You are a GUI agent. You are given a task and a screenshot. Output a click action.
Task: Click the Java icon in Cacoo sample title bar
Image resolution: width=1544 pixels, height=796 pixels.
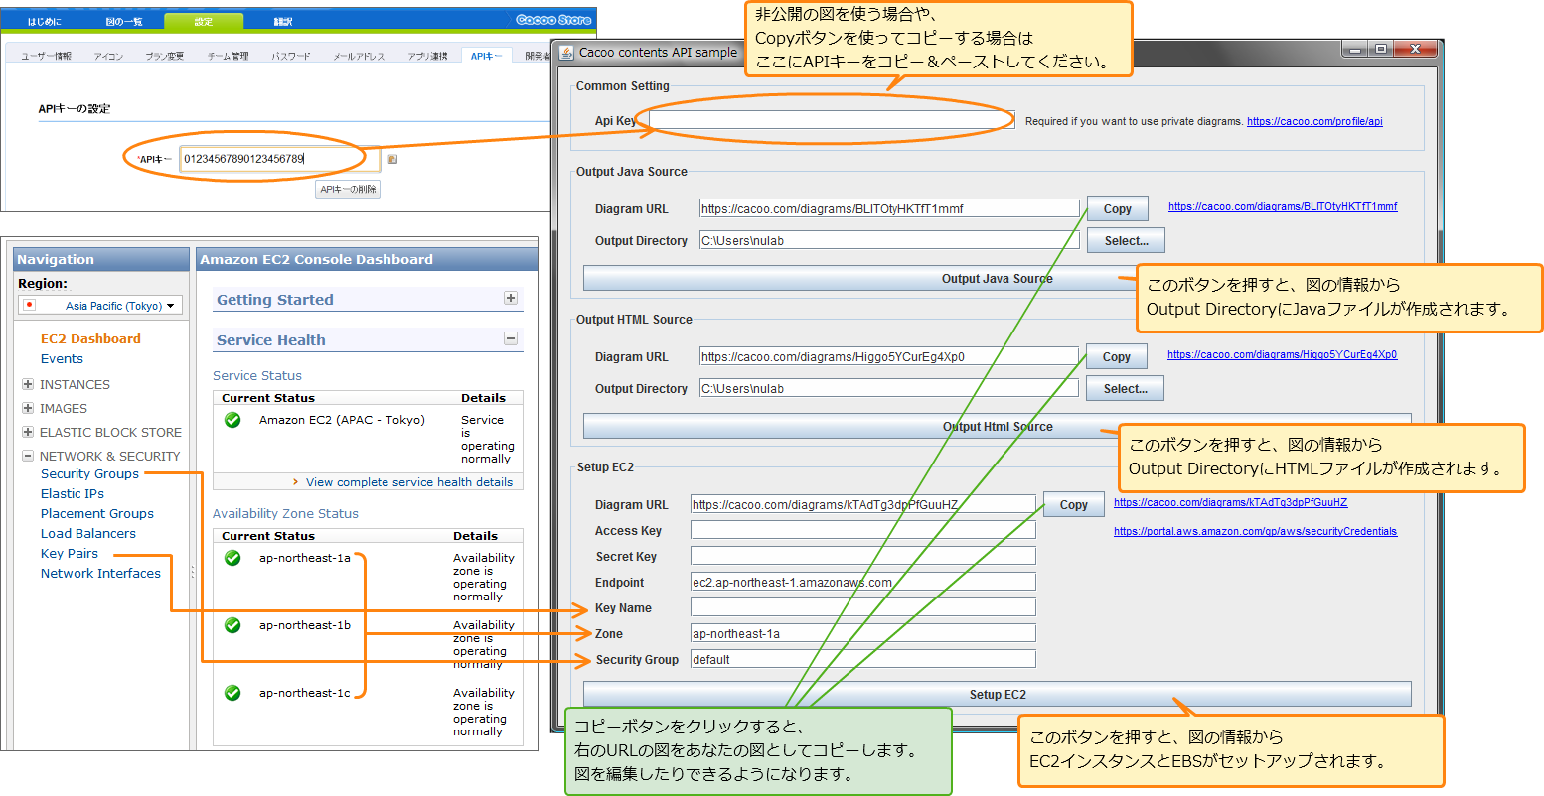point(567,53)
